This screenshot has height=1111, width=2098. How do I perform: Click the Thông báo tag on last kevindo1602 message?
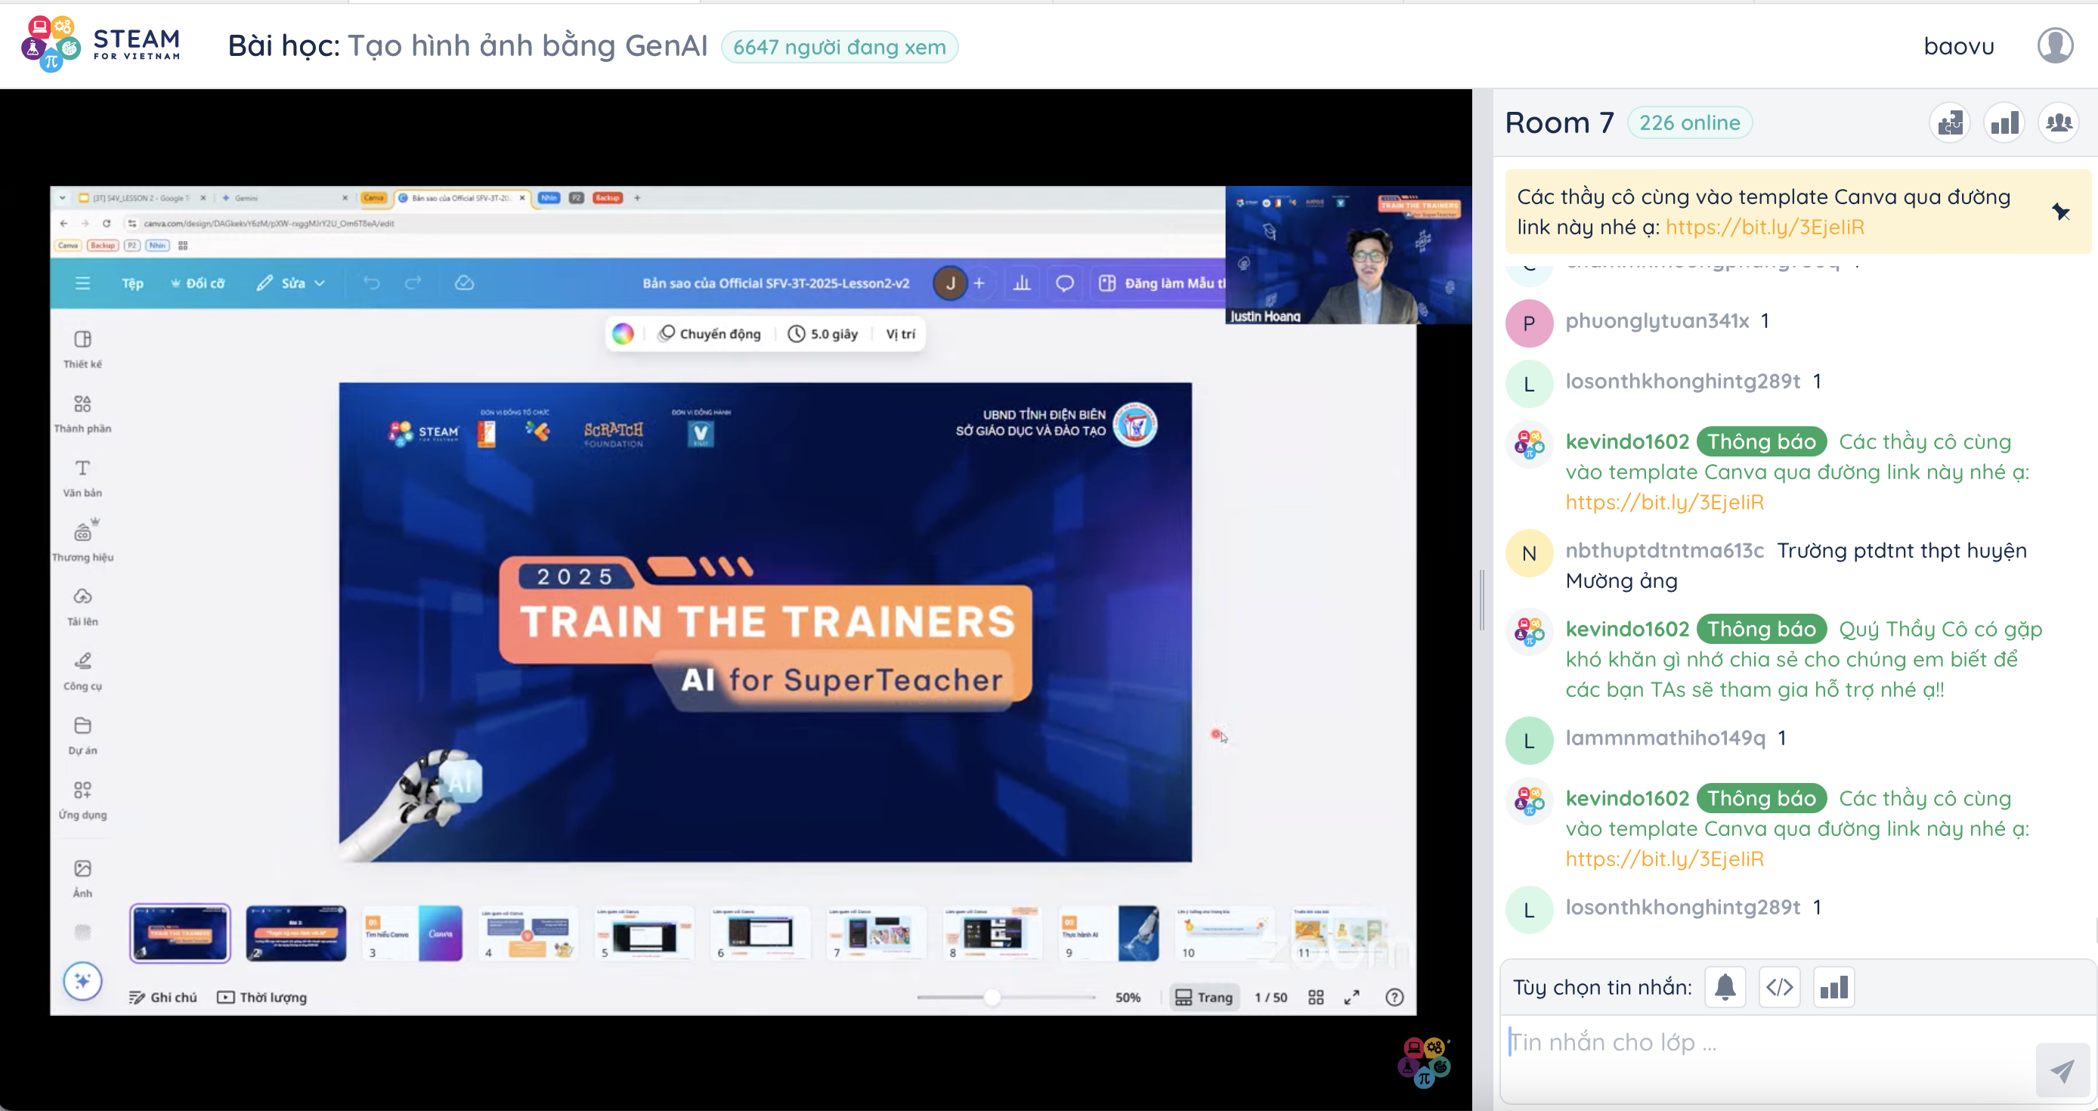tap(1762, 798)
